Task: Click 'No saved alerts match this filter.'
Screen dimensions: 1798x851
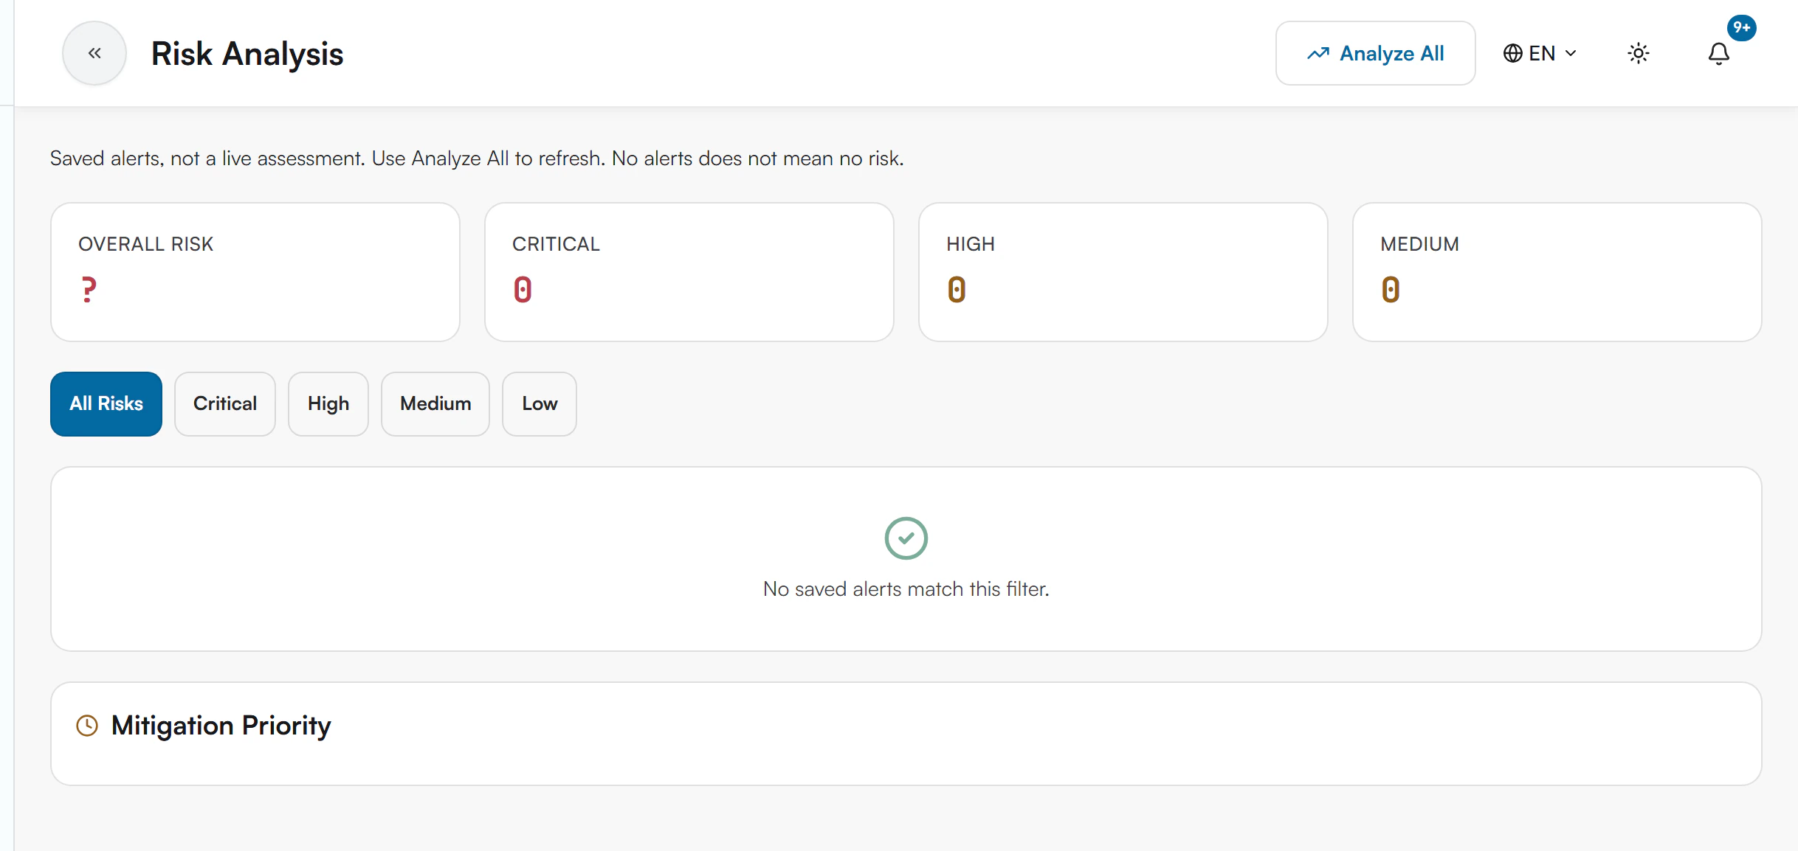Action: point(906,589)
